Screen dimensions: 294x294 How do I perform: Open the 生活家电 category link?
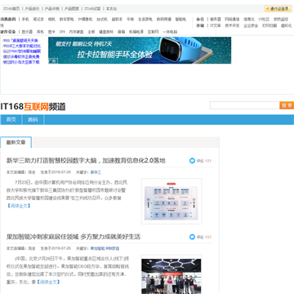coord(145,20)
